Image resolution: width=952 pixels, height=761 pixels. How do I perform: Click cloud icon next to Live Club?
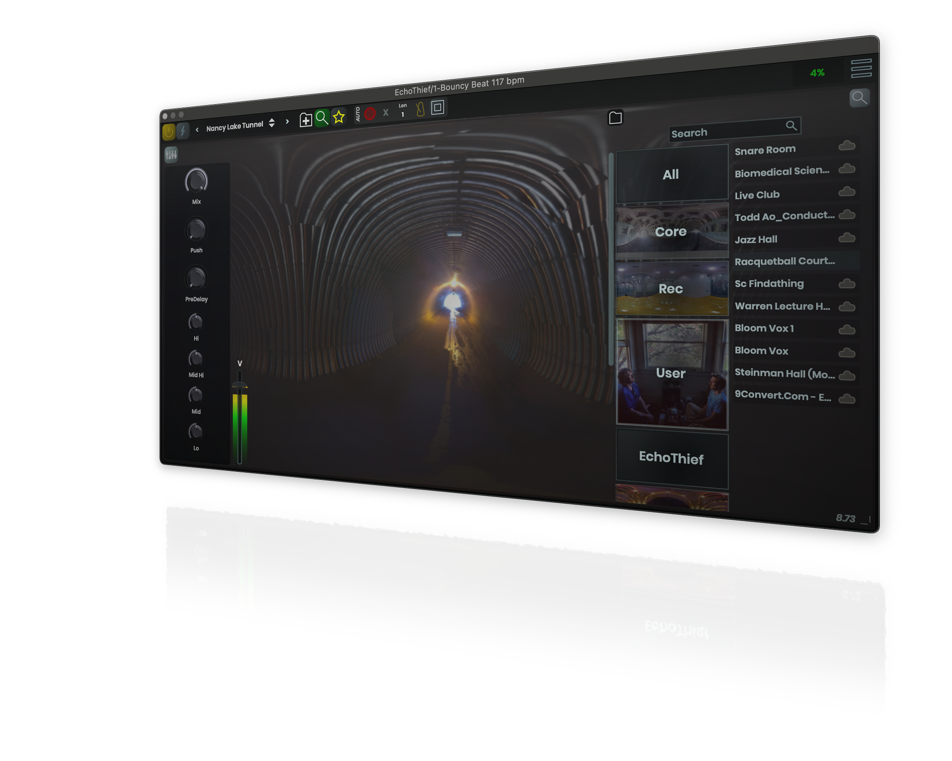tap(847, 192)
